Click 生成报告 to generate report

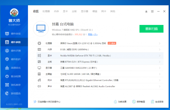pyautogui.click(x=157, y=102)
